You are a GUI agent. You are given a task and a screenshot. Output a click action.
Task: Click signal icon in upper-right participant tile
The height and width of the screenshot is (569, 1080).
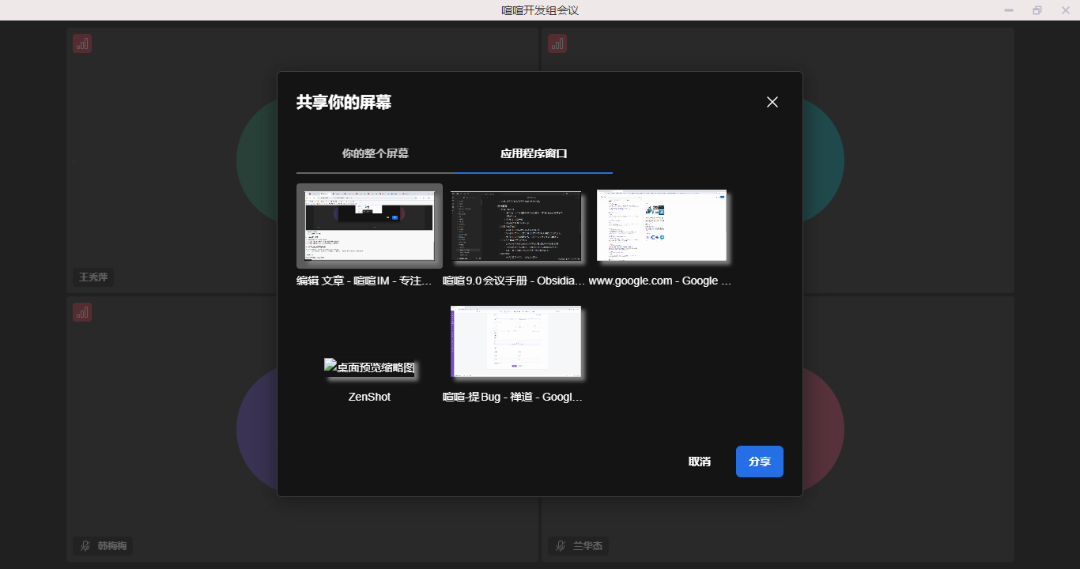pos(557,43)
